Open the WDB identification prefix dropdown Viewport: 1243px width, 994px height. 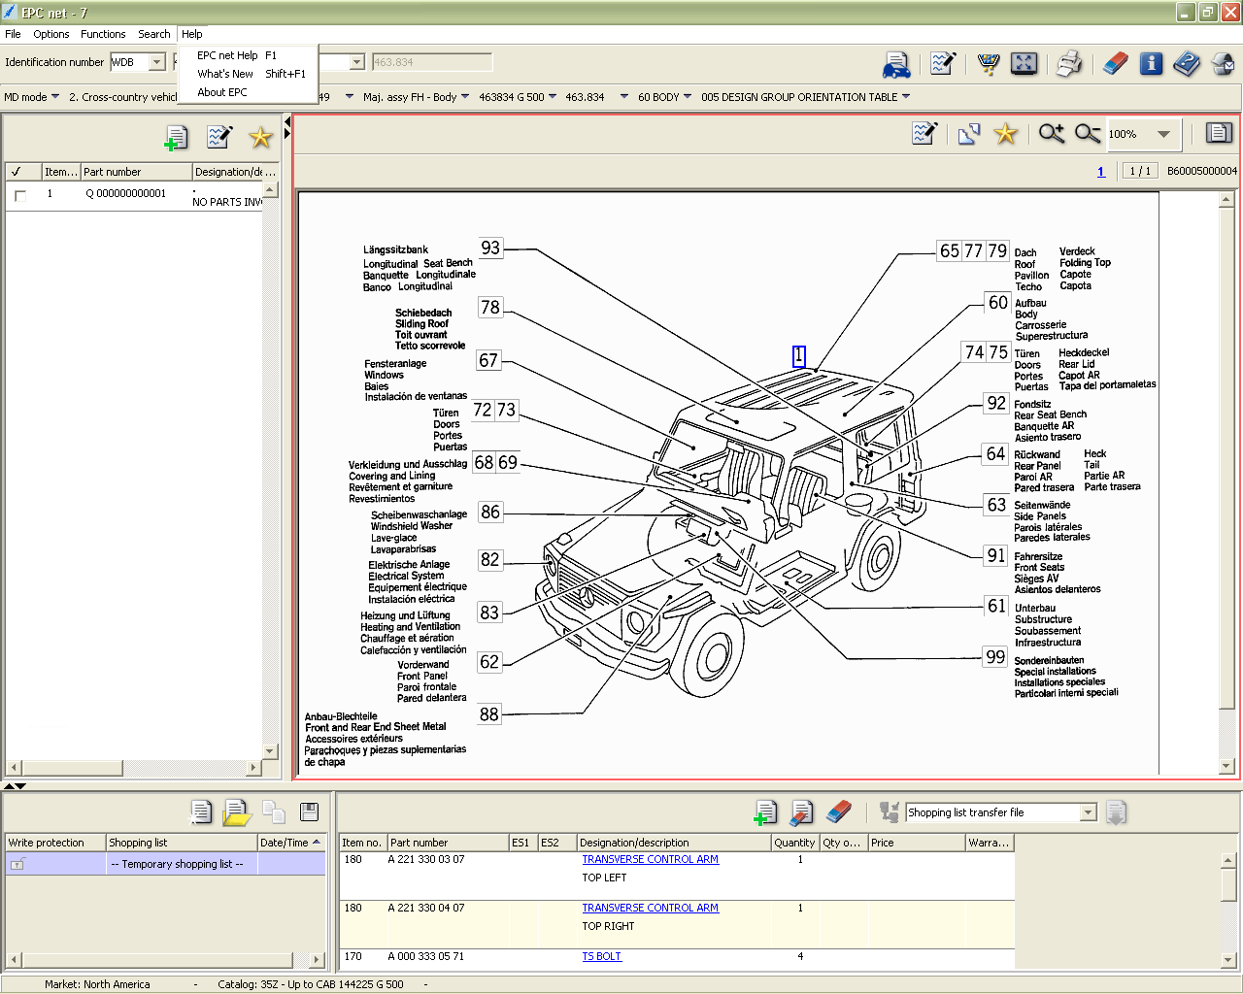point(157,62)
